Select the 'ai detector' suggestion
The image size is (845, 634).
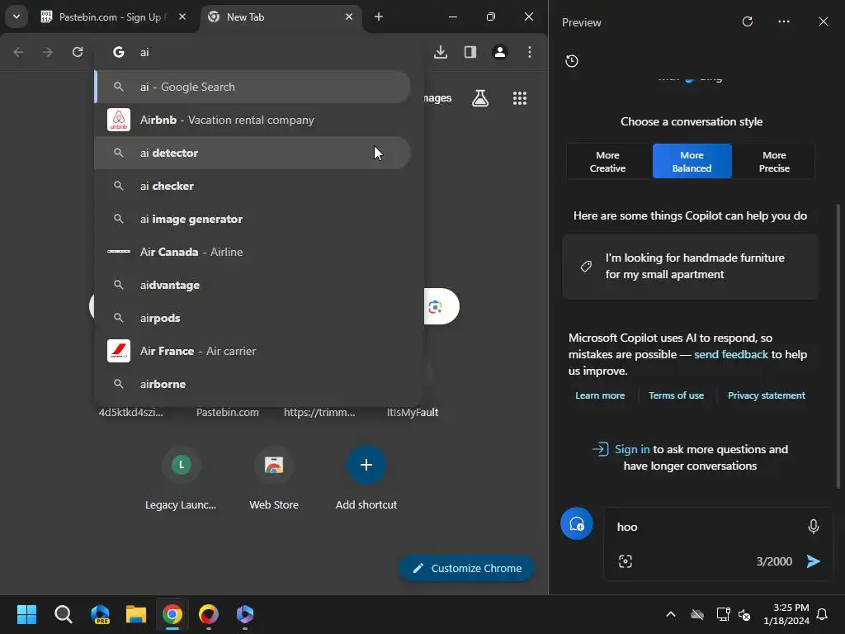coord(253,153)
